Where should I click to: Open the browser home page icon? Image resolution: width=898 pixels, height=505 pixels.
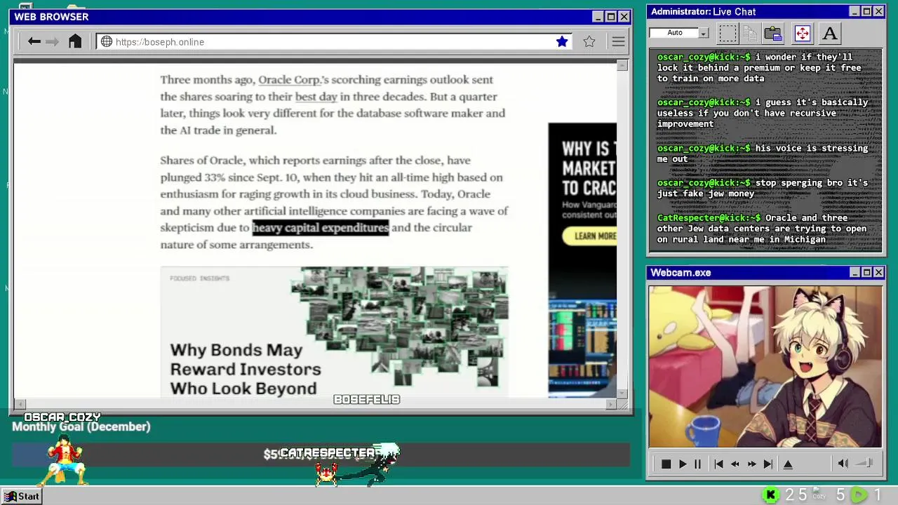[75, 41]
